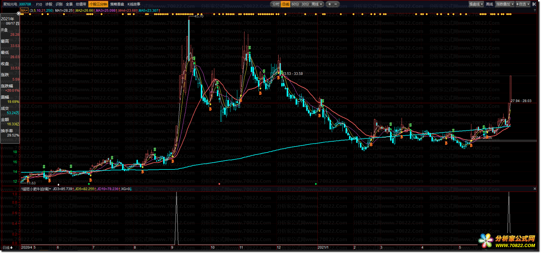Click the 开盘 28.28 value in info panel
Viewport: 541px width, 253px height.
(15, 35)
